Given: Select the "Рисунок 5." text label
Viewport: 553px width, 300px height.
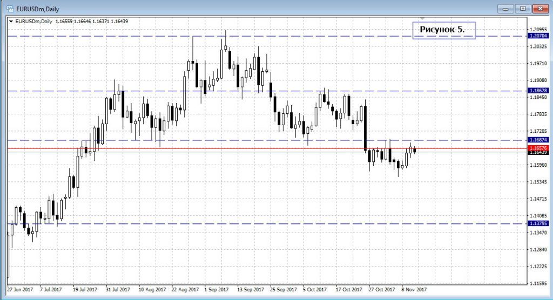Looking at the screenshot, I should 442,30.
